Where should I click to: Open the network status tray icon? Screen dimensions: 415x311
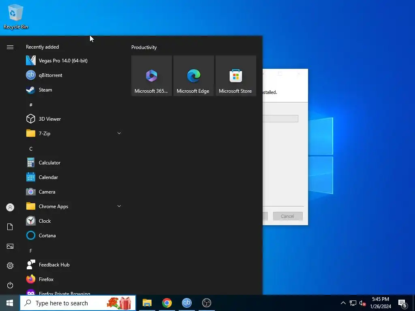pos(353,303)
